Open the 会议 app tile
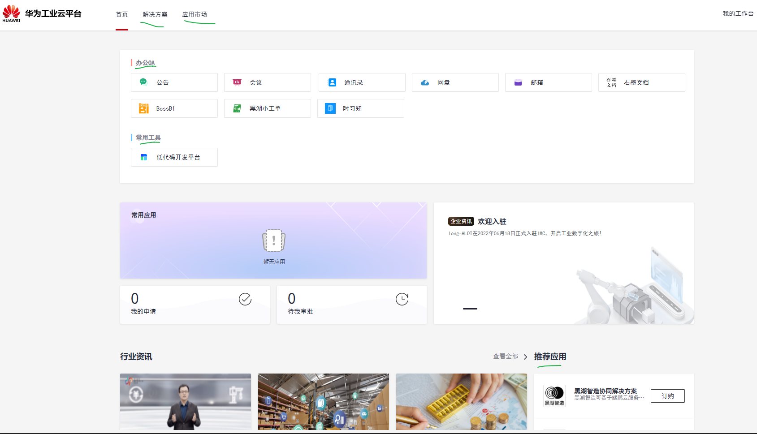Viewport: 757px width, 434px height. click(268, 82)
